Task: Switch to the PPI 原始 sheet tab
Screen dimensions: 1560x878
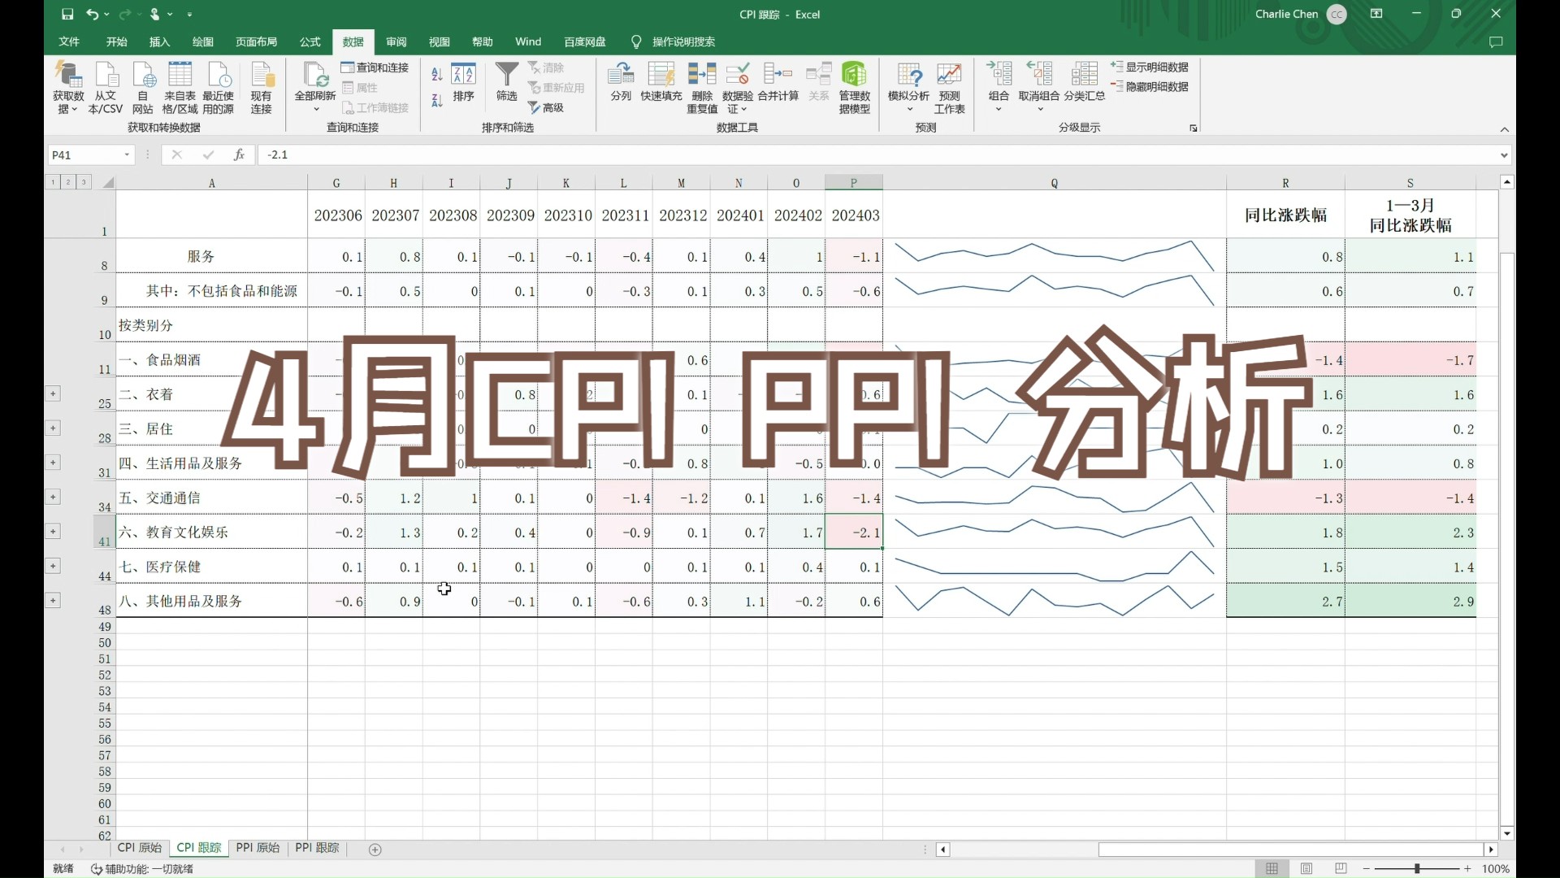Action: coord(258,848)
